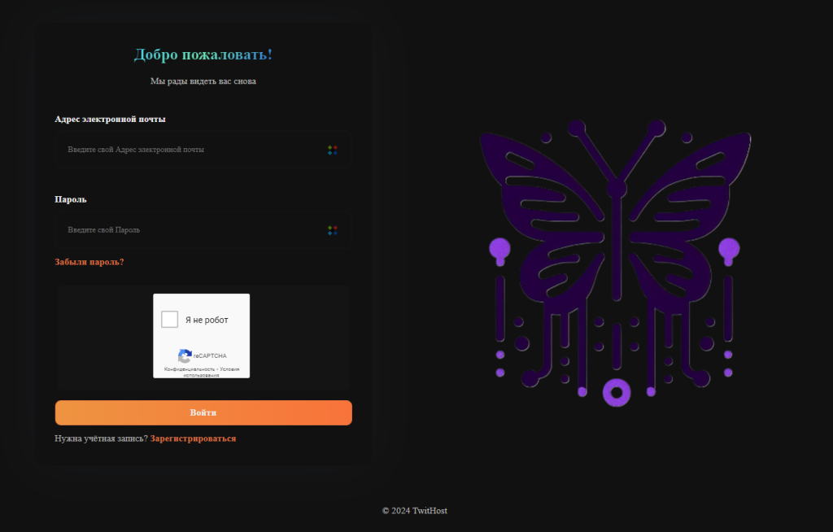This screenshot has height=532, width=833.
Task: Open reCAPTCHA Конфиденциальность link
Action: tap(190, 368)
